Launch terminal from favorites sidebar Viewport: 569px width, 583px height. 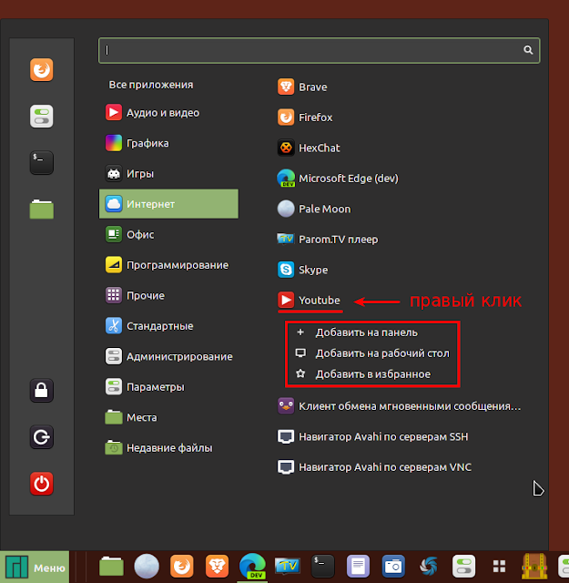coord(41,162)
